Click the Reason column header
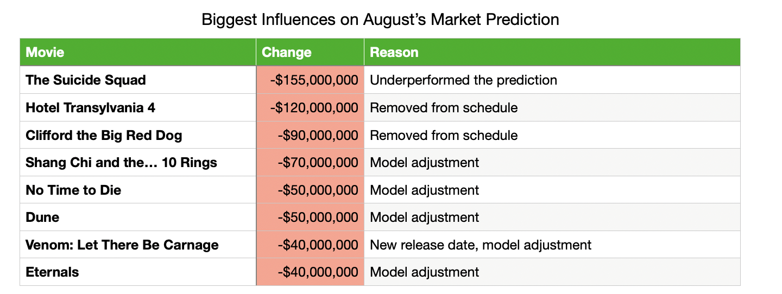This screenshot has height=294, width=782. click(394, 53)
